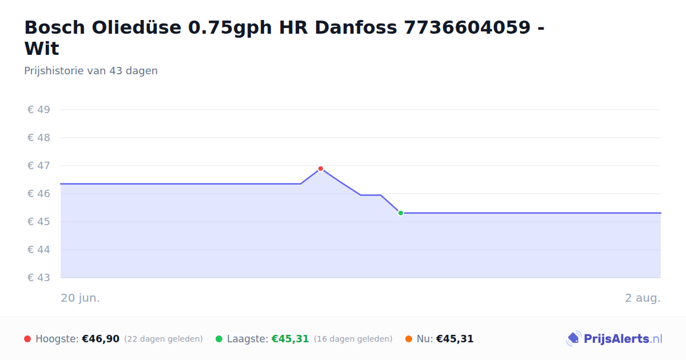Click the green Laagste legend dot
Viewport: 686px width, 360px height.
(219, 339)
